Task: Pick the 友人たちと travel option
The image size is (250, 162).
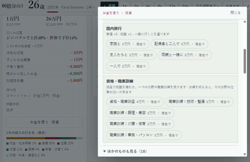Action: 131,55
